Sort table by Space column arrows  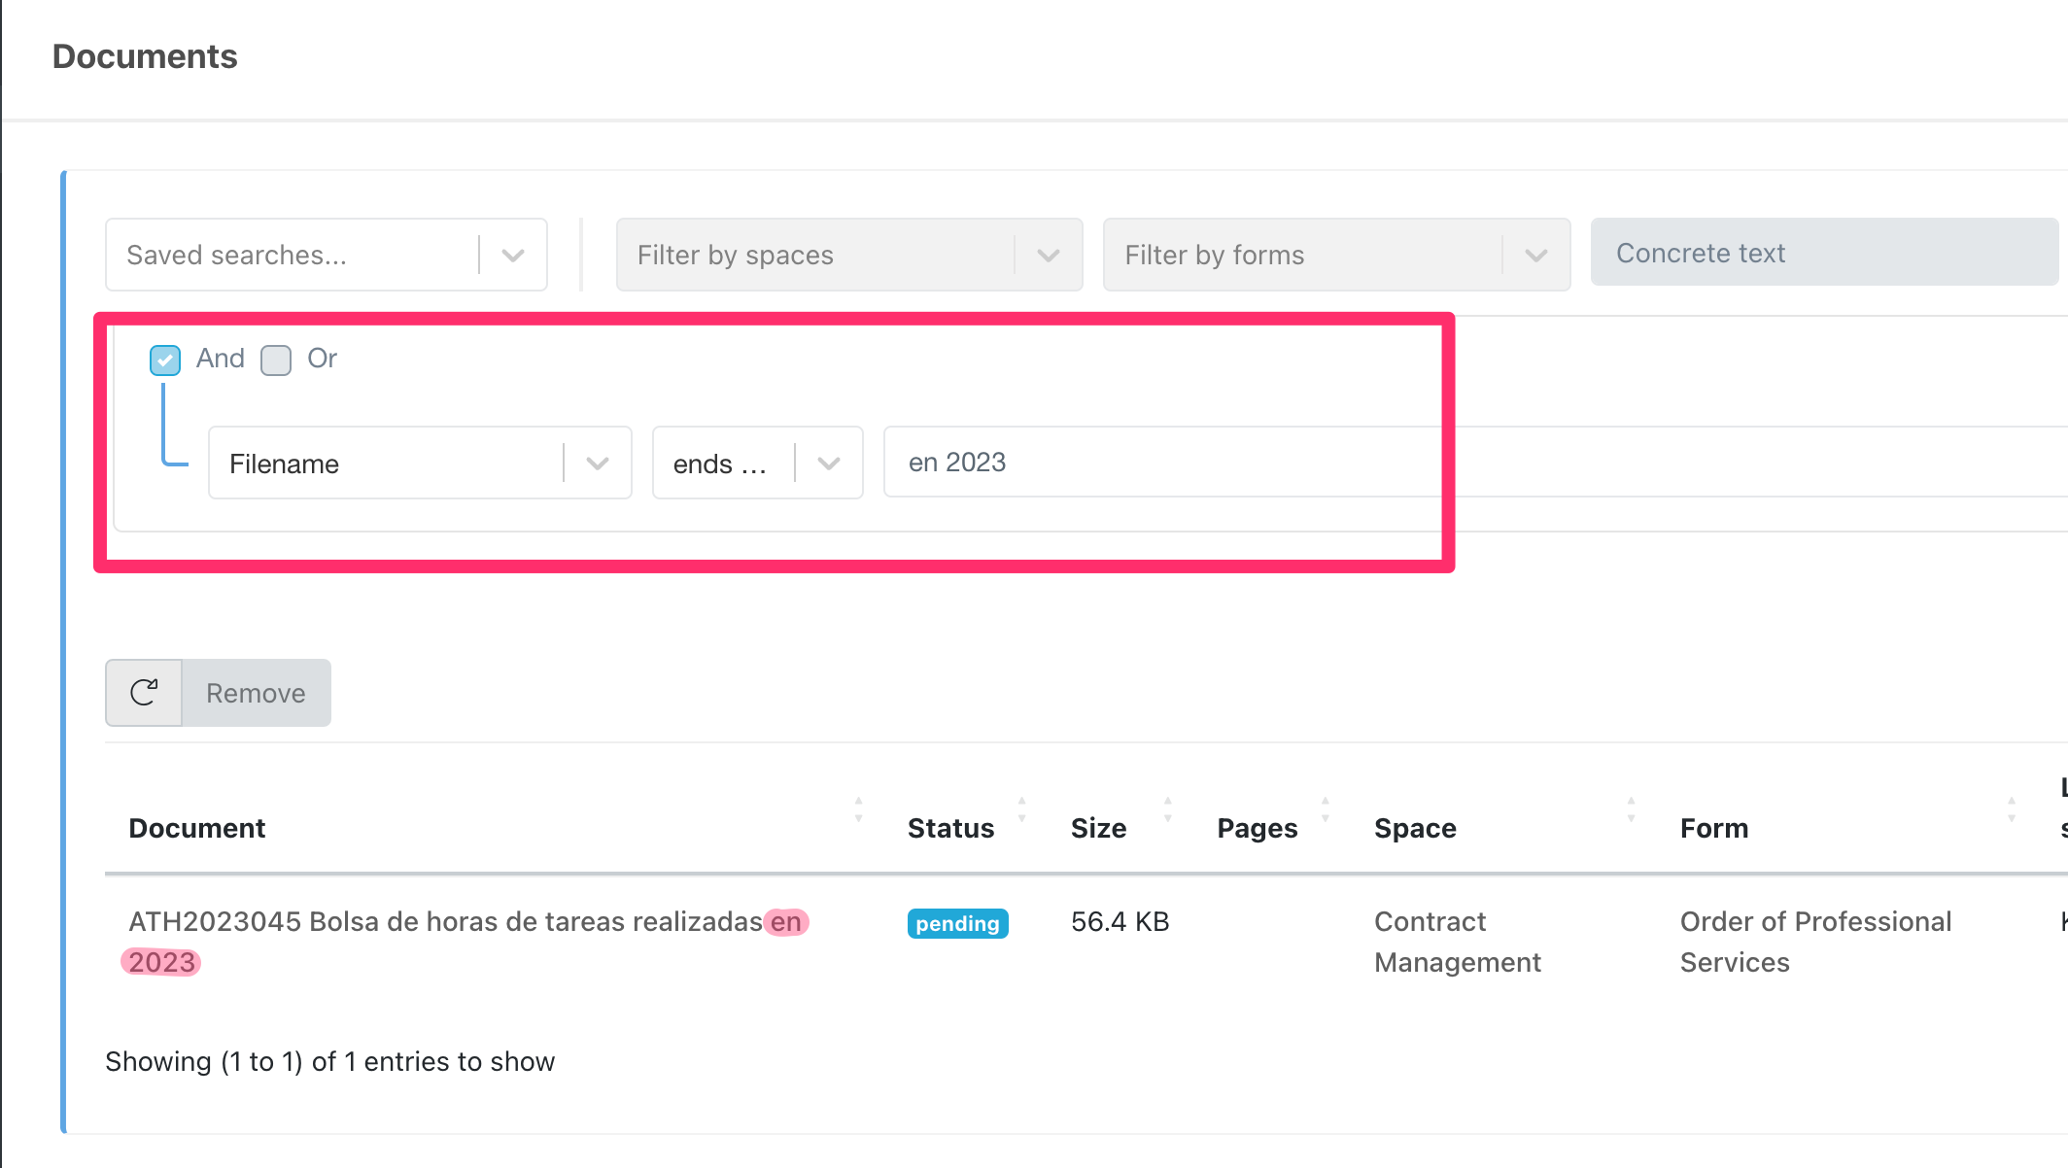coord(1631,809)
